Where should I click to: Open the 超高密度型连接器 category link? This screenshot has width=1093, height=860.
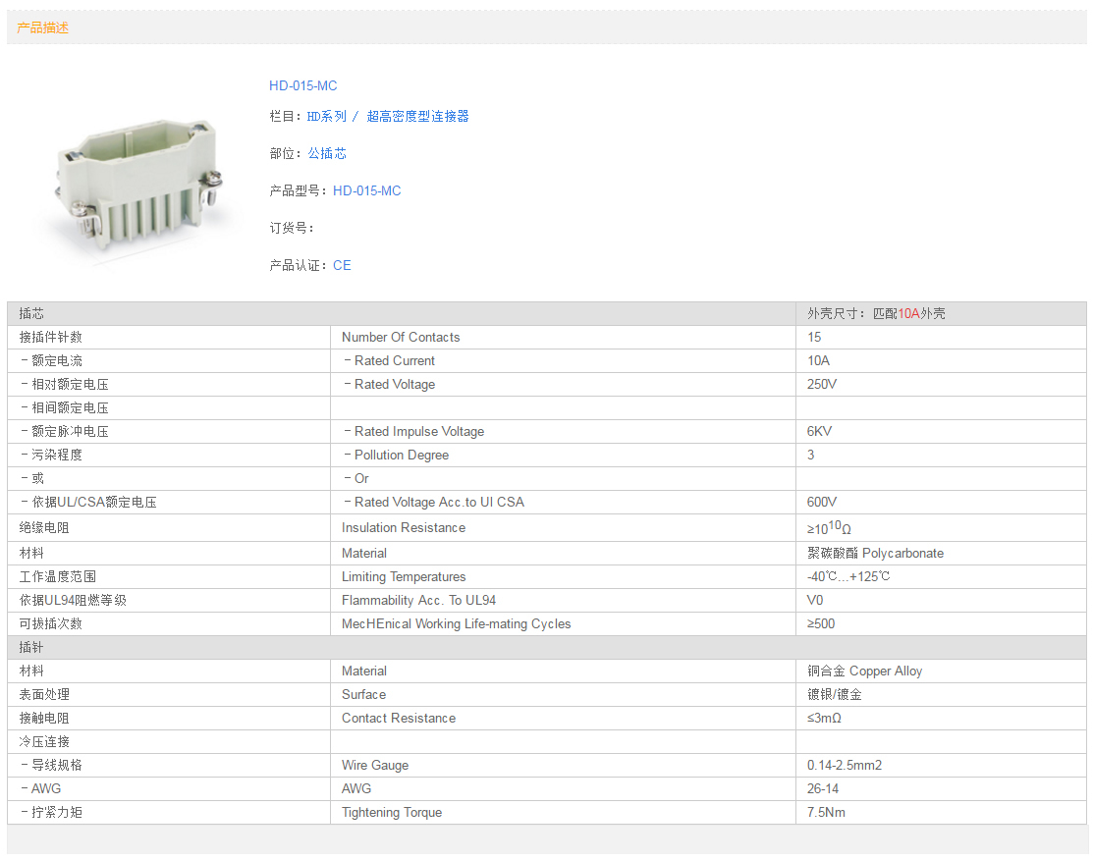(417, 116)
